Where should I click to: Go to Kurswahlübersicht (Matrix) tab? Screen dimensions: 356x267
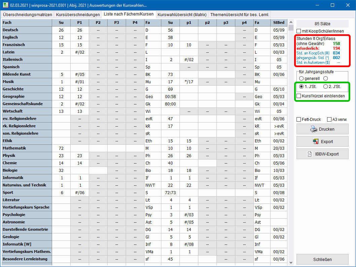(182, 15)
